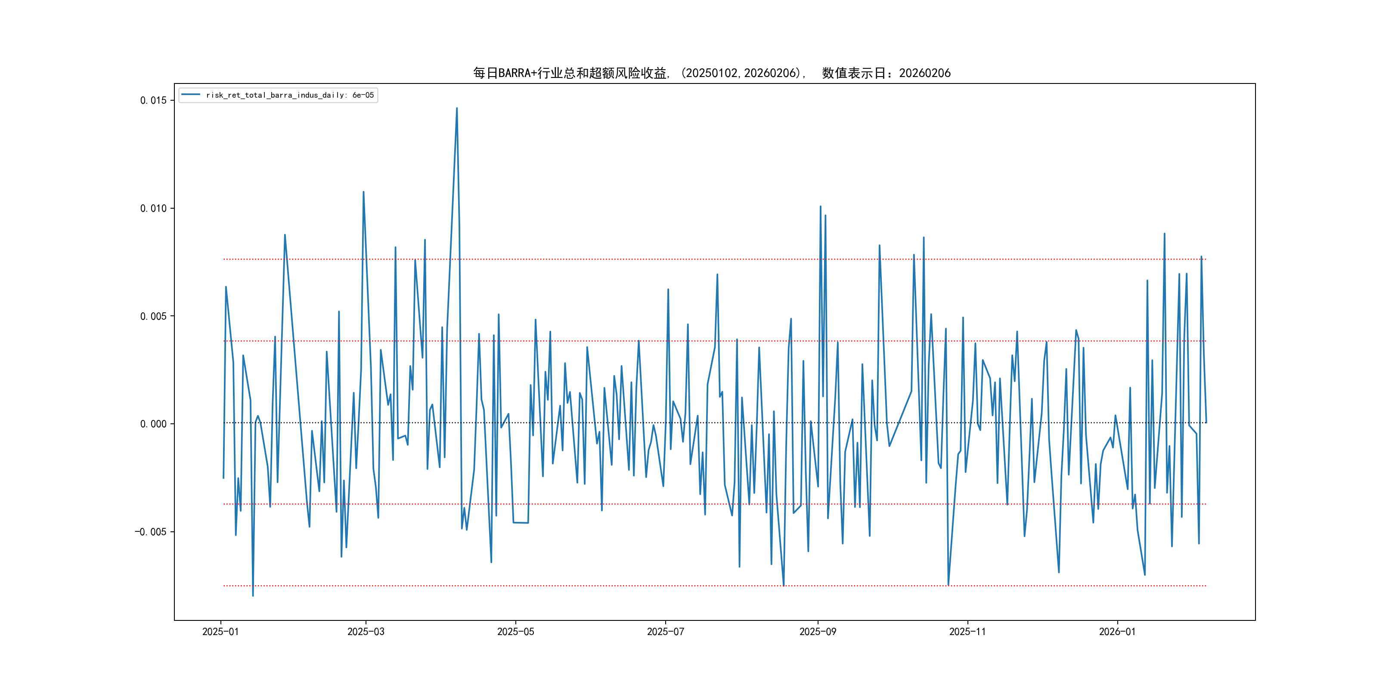The width and height of the screenshot is (1395, 697).
Task: Click the 0.000 y-axis tick label
Action: click(x=153, y=424)
